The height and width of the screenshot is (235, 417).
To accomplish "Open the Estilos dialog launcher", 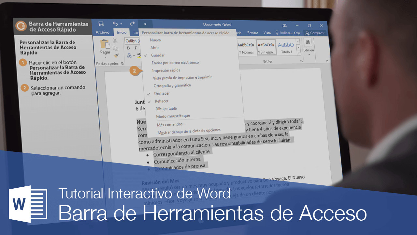I will coord(301,61).
